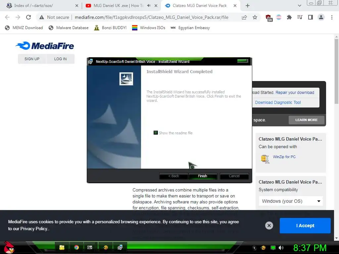Open the Egyptian Embassy bookmark

click(190, 28)
